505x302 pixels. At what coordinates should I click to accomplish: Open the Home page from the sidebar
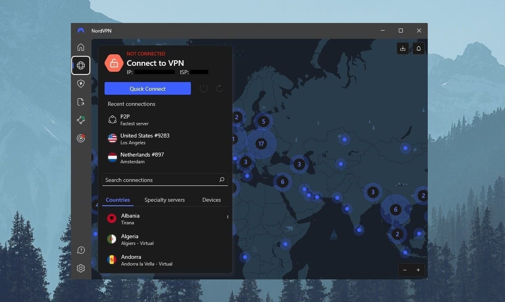pyautogui.click(x=81, y=47)
